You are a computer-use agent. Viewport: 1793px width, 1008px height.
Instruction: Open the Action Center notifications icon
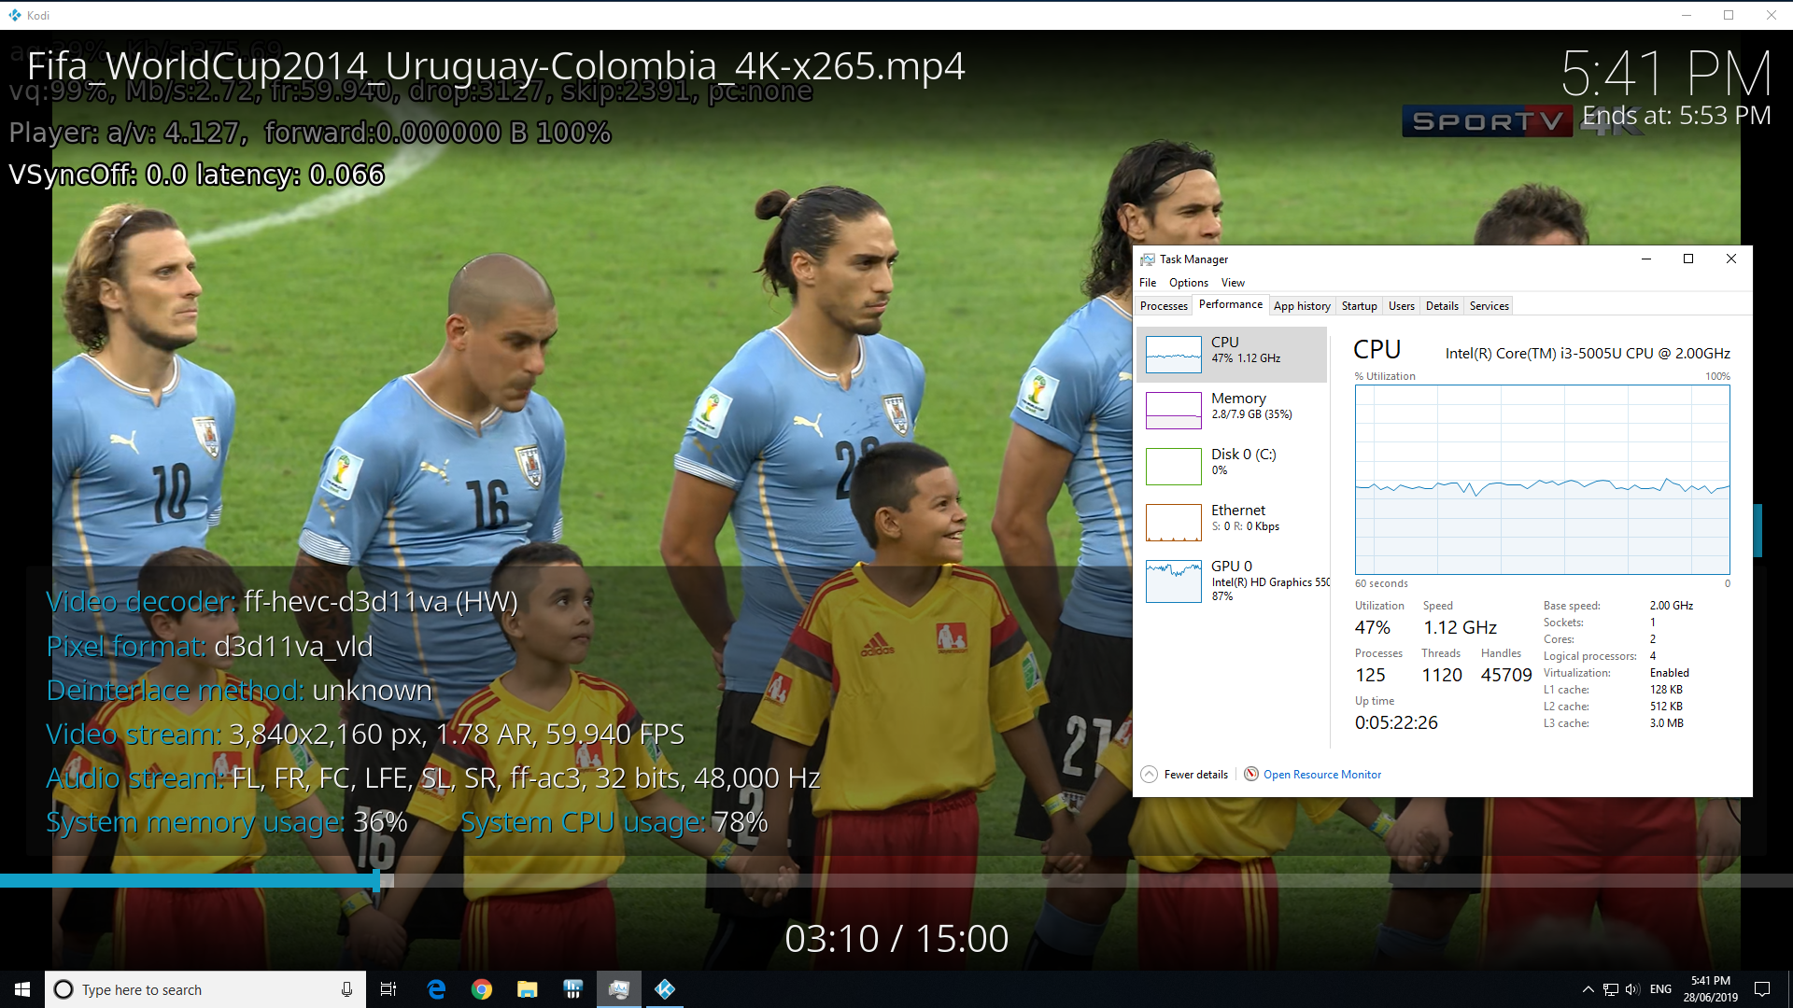tap(1762, 989)
